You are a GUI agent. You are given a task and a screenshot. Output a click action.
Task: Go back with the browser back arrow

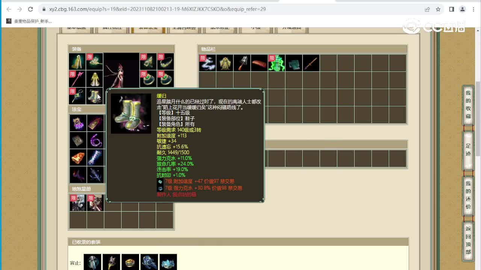(x=9, y=9)
